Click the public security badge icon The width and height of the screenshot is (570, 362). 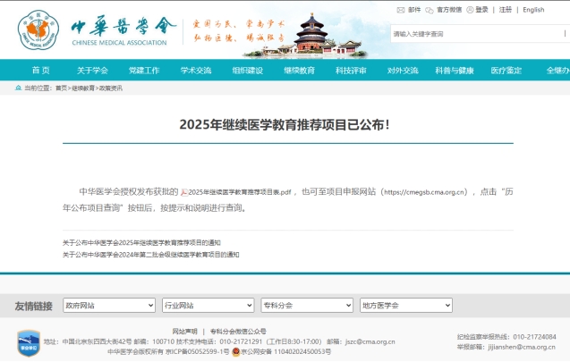point(234,351)
